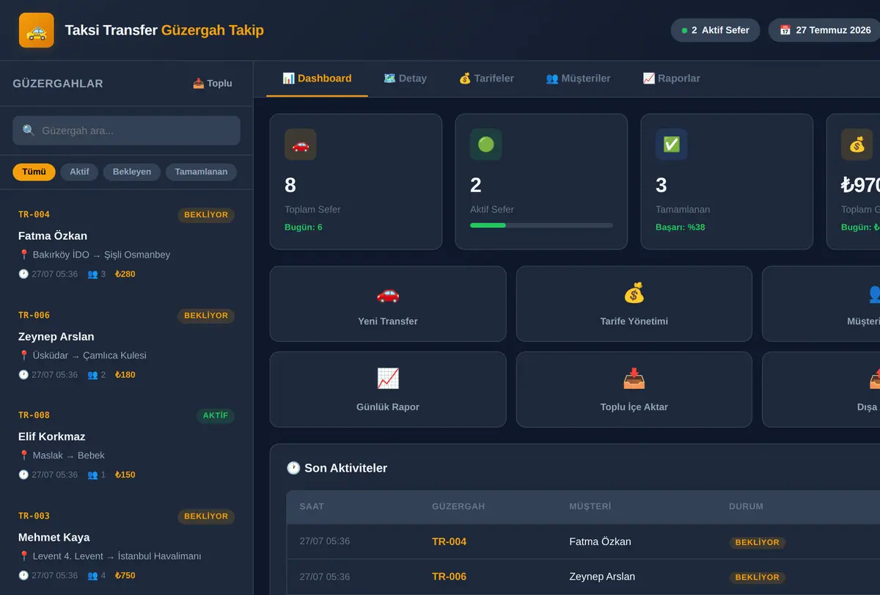880x595 pixels.
Task: Click Fatma Özkan in the activity table
Action: (x=600, y=541)
